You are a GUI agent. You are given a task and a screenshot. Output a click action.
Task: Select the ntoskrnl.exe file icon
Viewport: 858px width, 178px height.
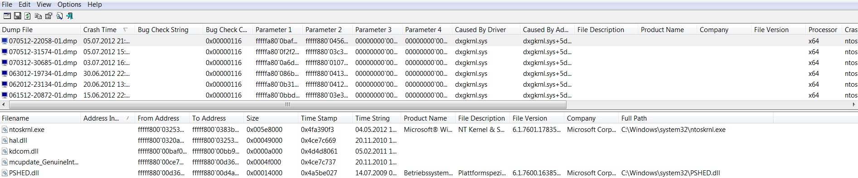(5, 130)
